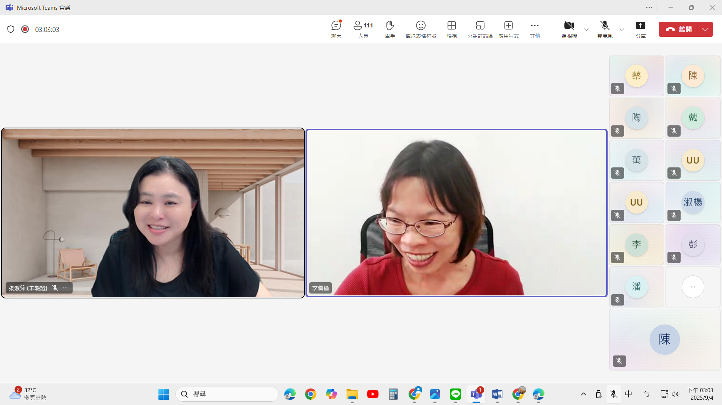Click the Windows taskbar search box
Image resolution: width=722 pixels, height=405 pixels.
[227, 394]
